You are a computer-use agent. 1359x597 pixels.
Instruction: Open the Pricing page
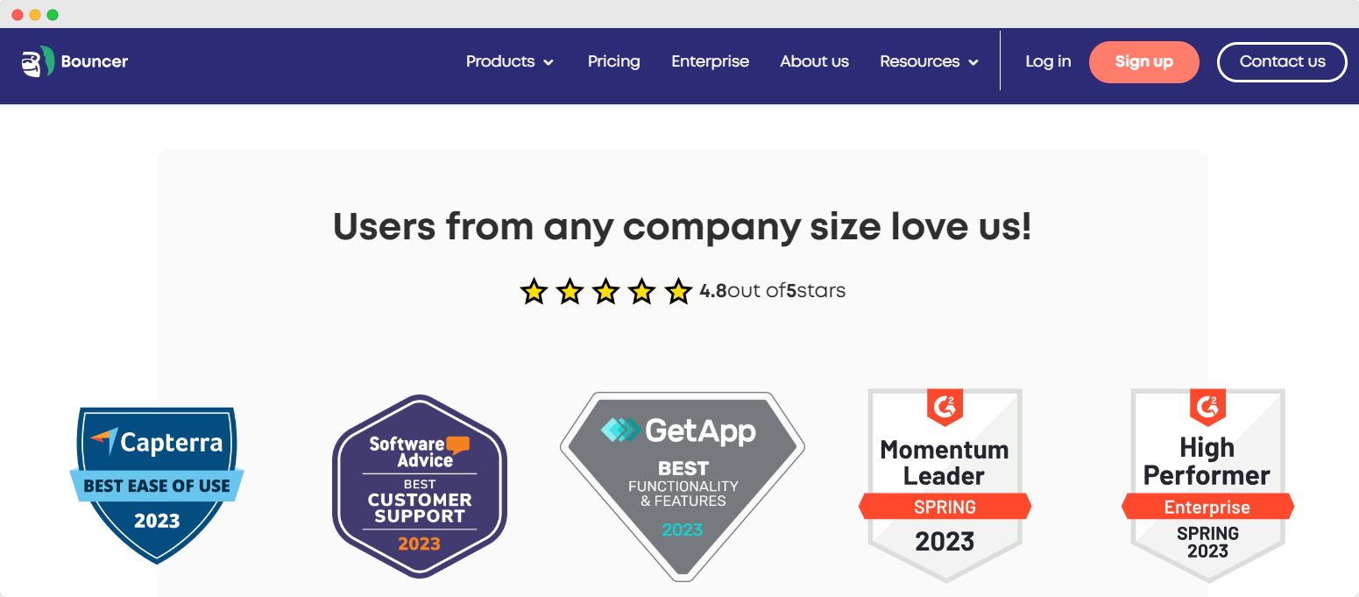tap(613, 61)
